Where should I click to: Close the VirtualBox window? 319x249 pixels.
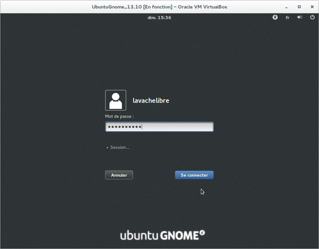[x=312, y=6]
